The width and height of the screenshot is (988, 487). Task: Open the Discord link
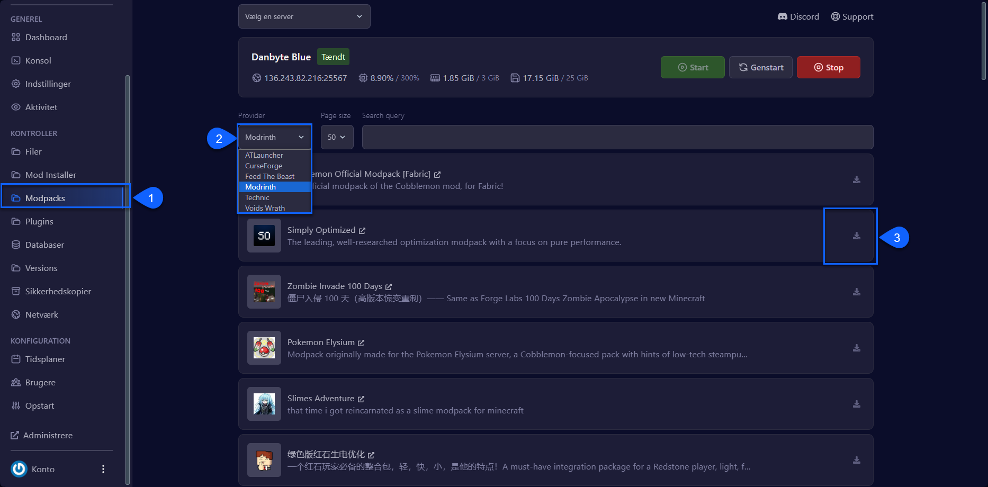point(798,16)
